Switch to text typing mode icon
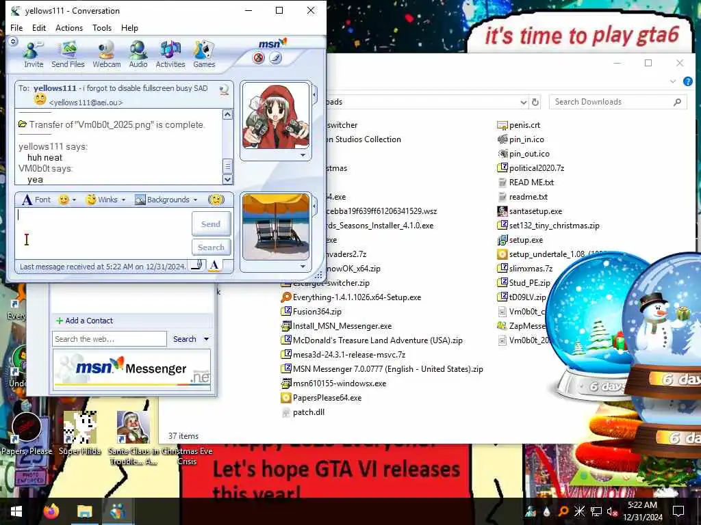 (x=214, y=266)
